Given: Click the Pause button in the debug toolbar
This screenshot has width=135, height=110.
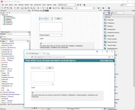Looking at the screenshot, I should 48,8.
